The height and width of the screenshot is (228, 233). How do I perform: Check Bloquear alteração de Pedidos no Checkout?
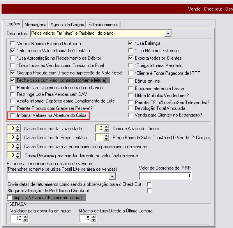coord(149,191)
